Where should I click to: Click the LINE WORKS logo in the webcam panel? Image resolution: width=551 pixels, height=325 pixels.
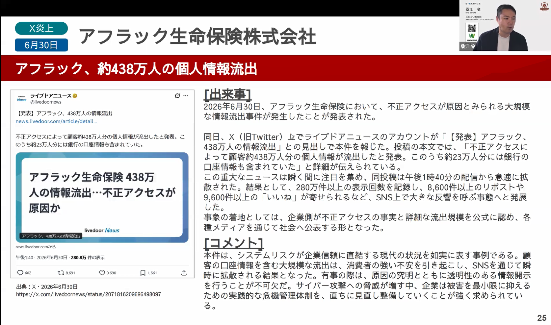472,37
